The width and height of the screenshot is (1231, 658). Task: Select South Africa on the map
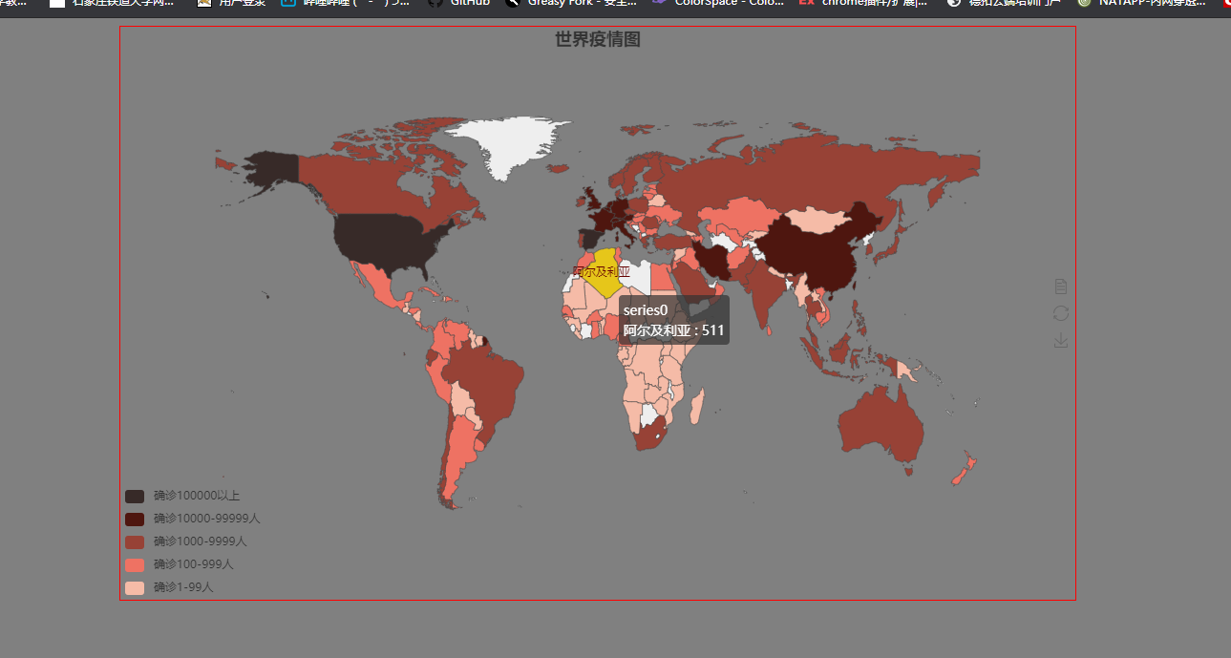coord(652,437)
